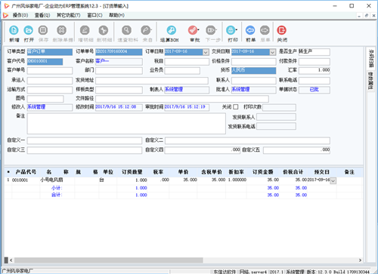Expand the 订单日期 date dropdown
This screenshot has height=274, width=378.
[x=206, y=52]
